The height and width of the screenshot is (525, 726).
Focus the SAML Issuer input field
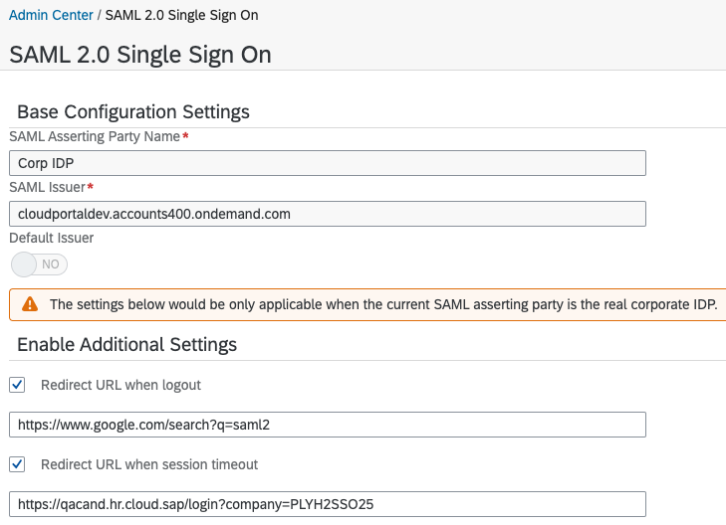pos(328,214)
